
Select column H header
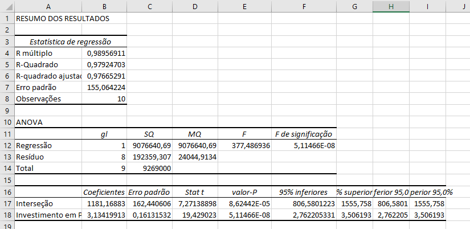pos(391,6)
